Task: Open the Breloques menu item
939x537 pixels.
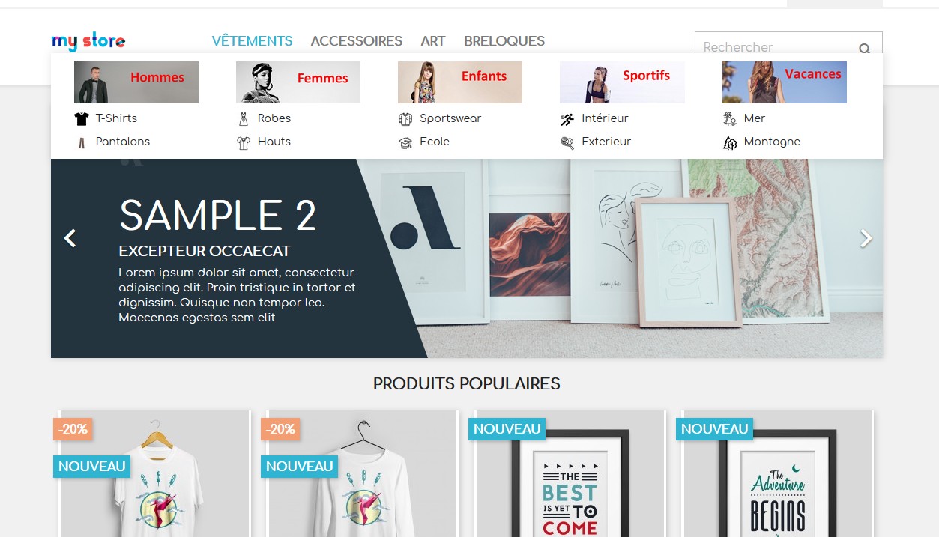Action: 504,41
